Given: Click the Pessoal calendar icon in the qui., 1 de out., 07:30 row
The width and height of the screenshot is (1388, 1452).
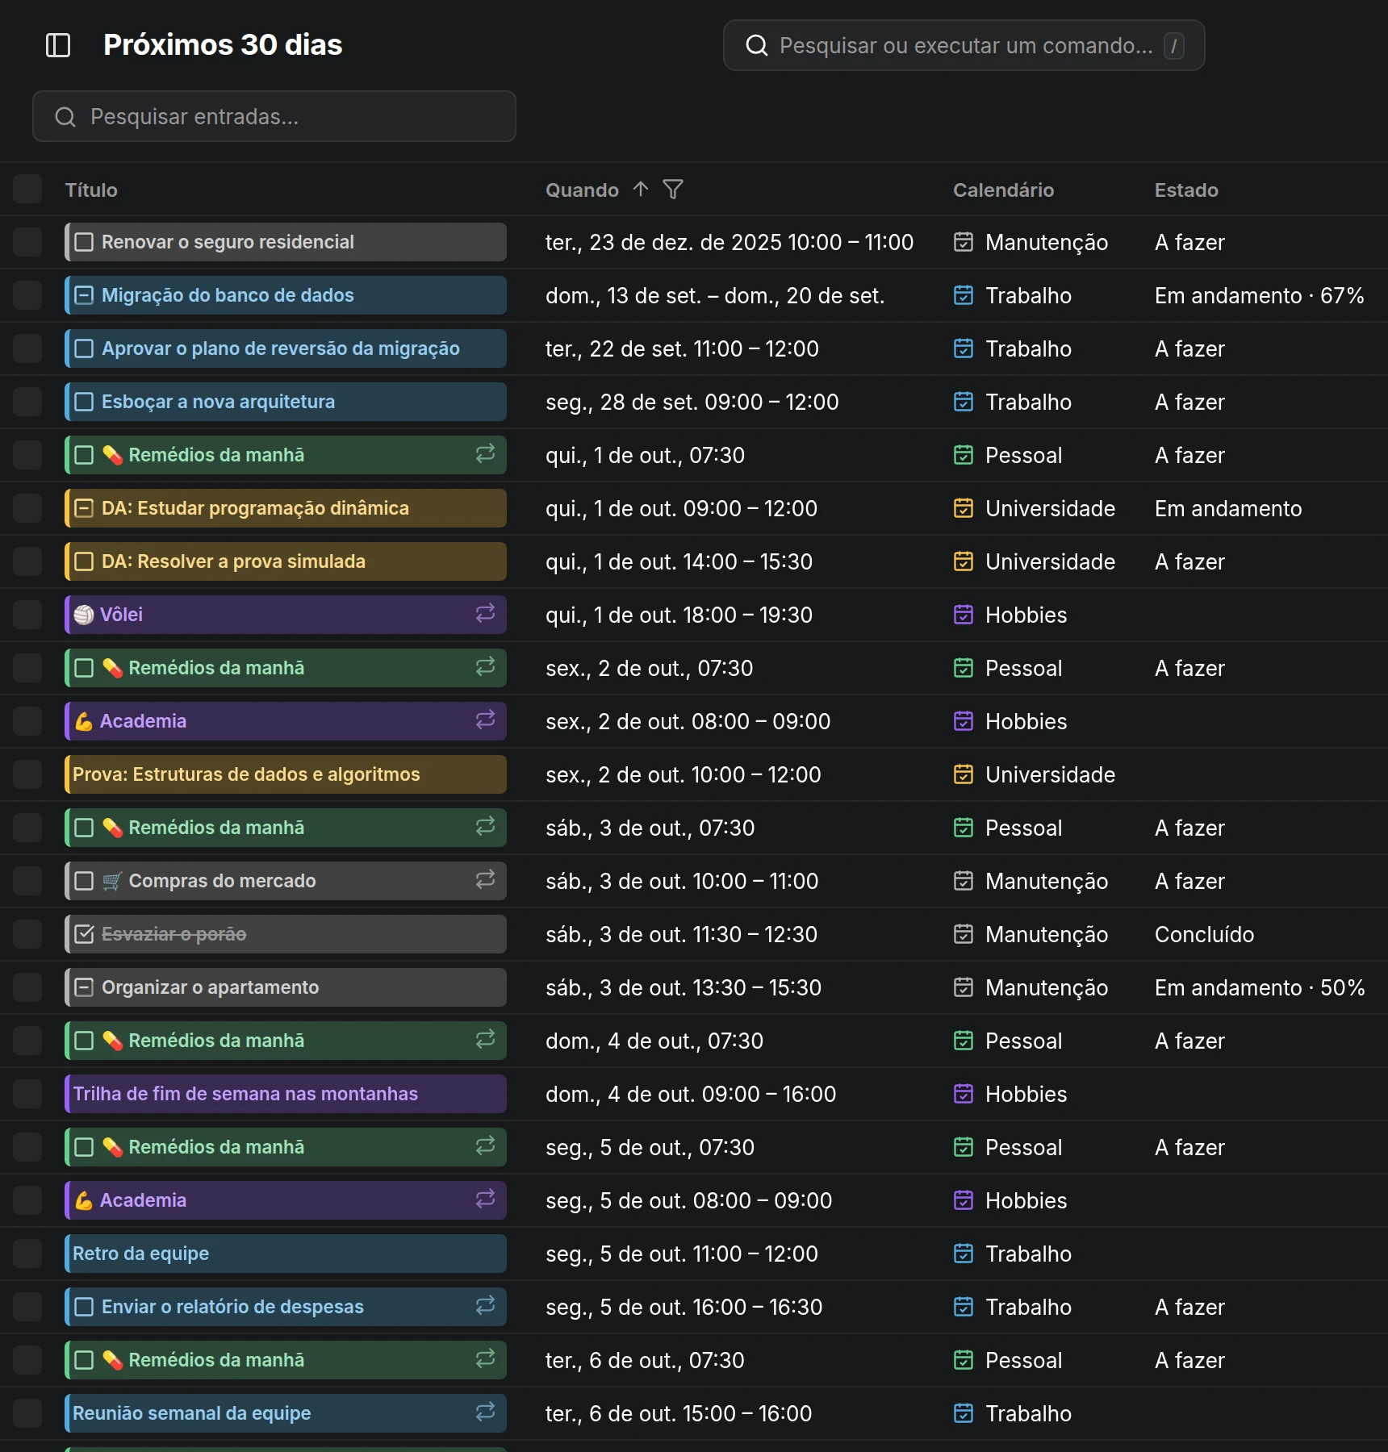Looking at the screenshot, I should coord(964,455).
